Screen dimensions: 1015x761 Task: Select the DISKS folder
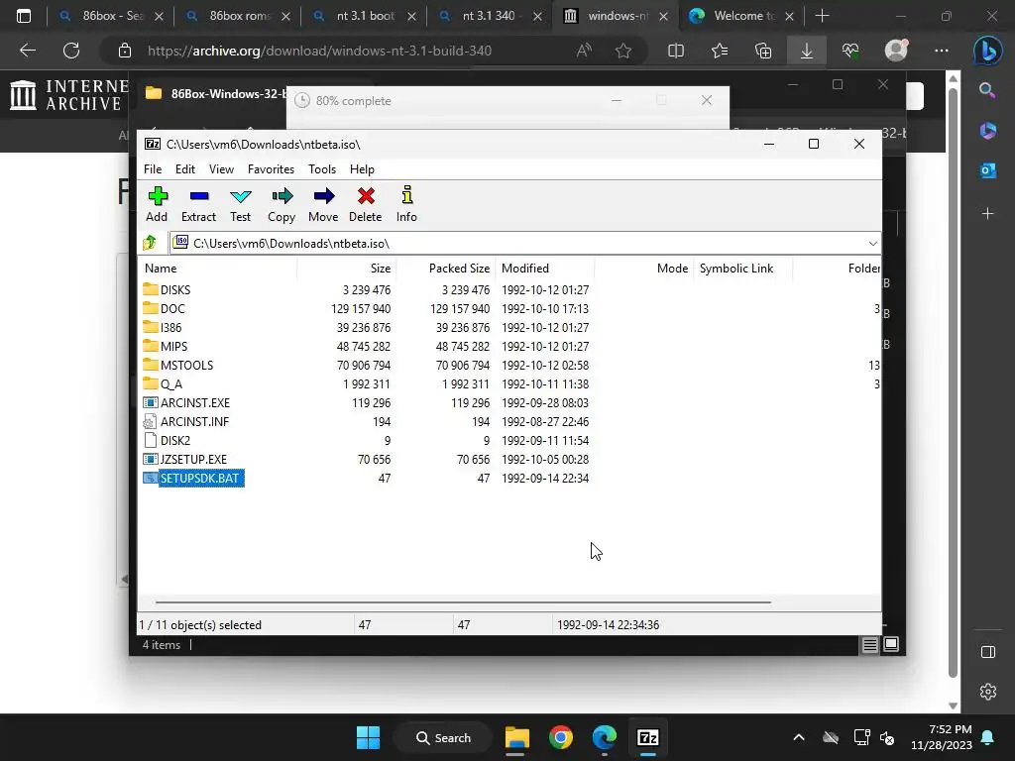pos(167,290)
